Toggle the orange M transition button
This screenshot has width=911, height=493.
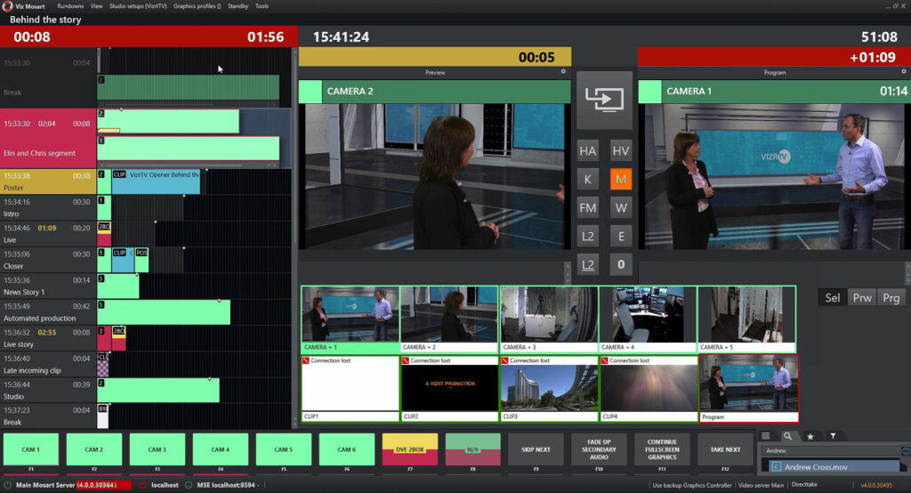620,180
